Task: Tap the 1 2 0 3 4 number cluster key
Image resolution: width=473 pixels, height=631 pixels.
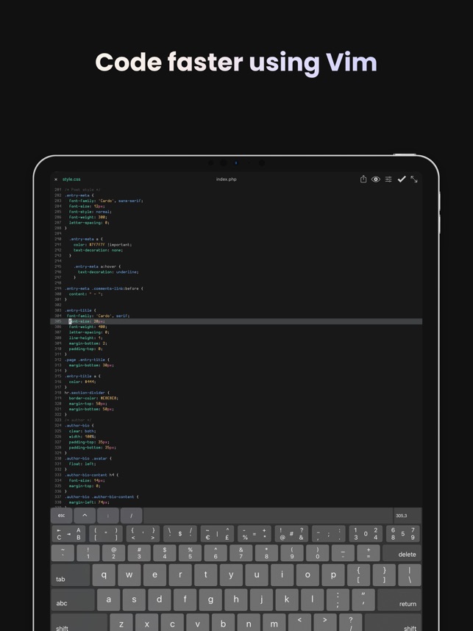Action: click(366, 534)
